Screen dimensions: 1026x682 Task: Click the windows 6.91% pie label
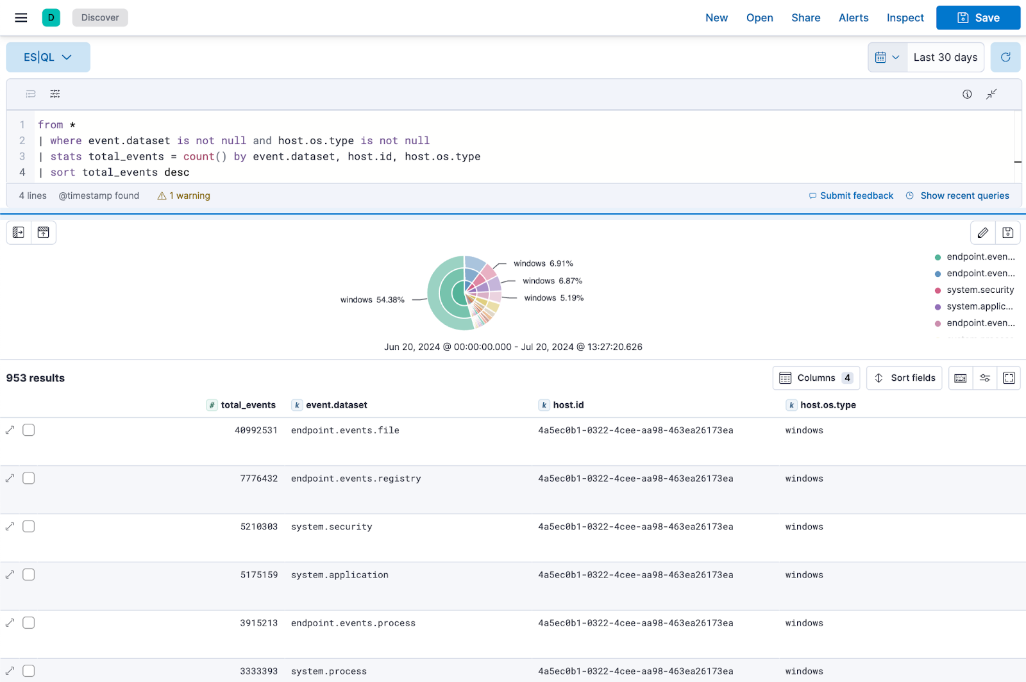543,263
